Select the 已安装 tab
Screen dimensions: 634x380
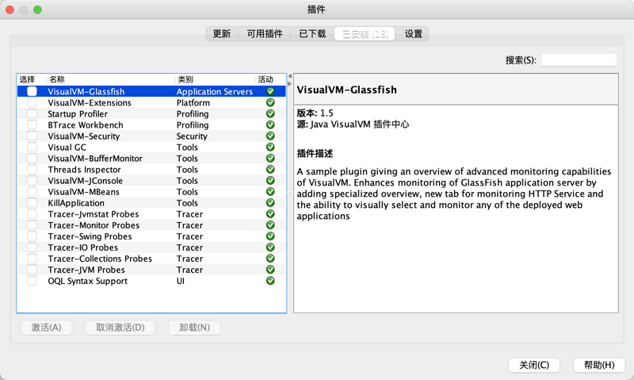[365, 34]
